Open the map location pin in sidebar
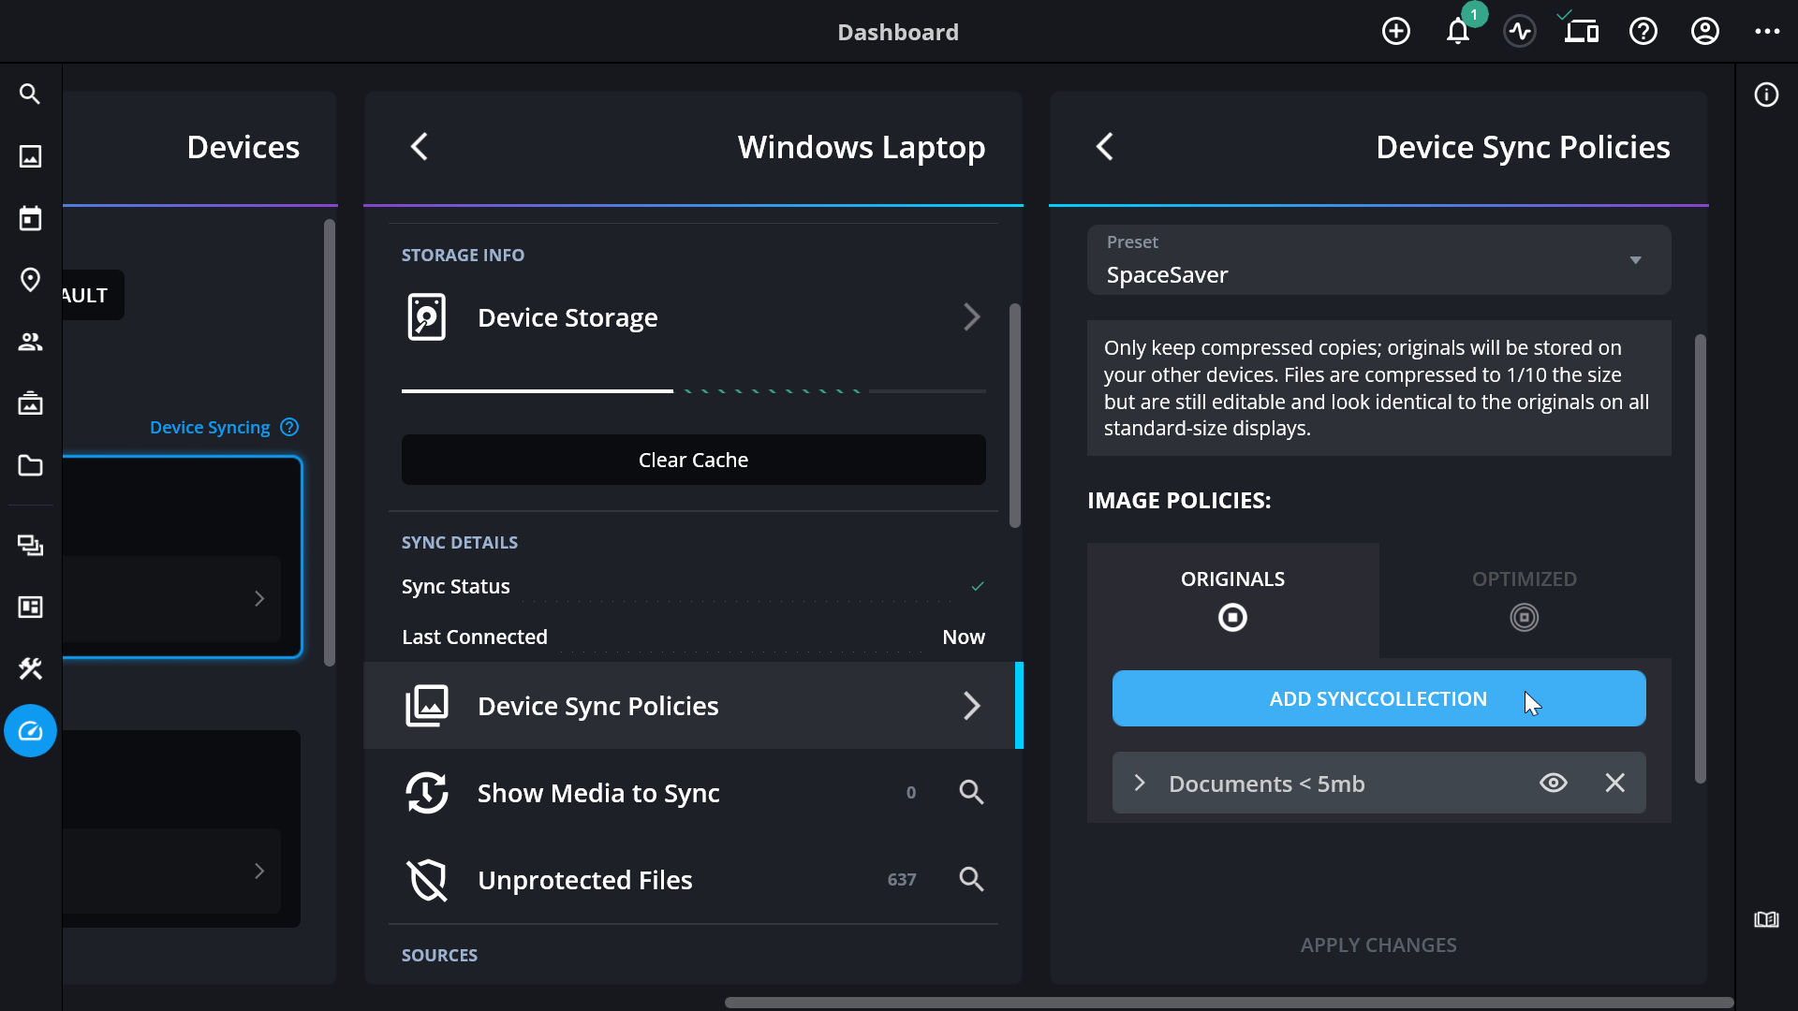 30,280
